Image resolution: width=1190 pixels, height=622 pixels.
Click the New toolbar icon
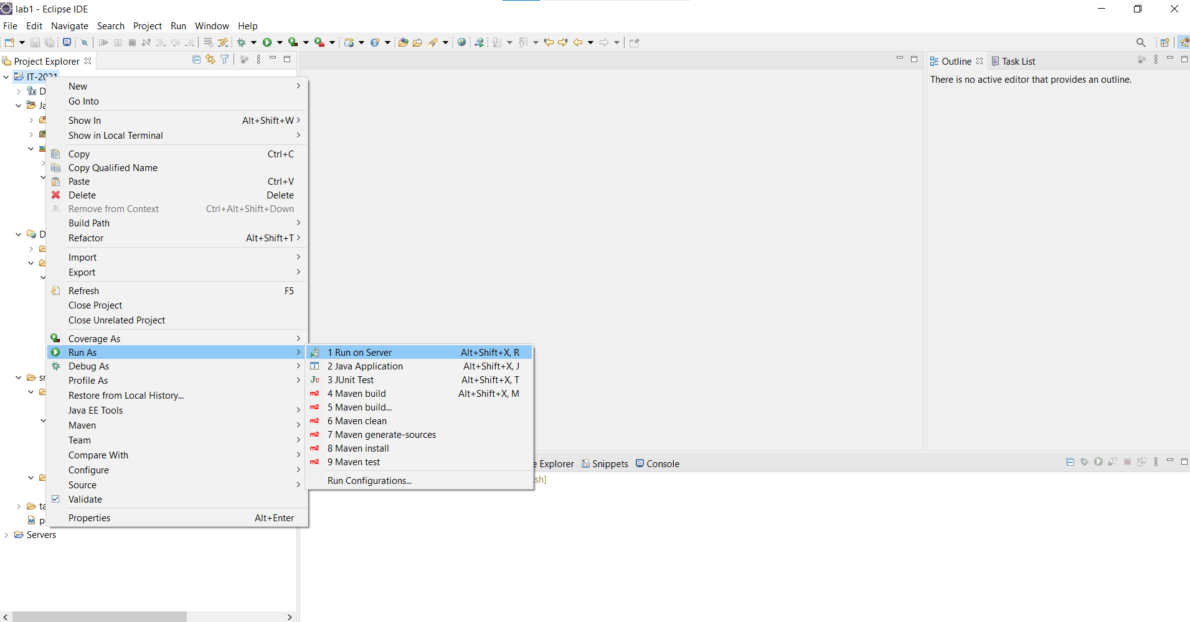9,42
